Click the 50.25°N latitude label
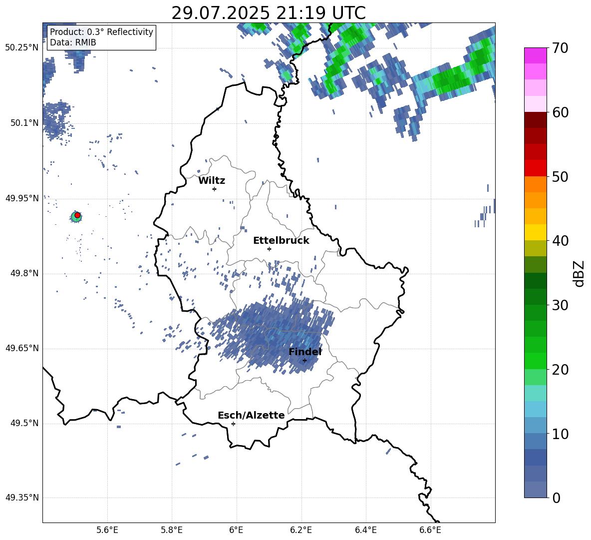Image resolution: width=591 pixels, height=540 pixels. [x=22, y=48]
